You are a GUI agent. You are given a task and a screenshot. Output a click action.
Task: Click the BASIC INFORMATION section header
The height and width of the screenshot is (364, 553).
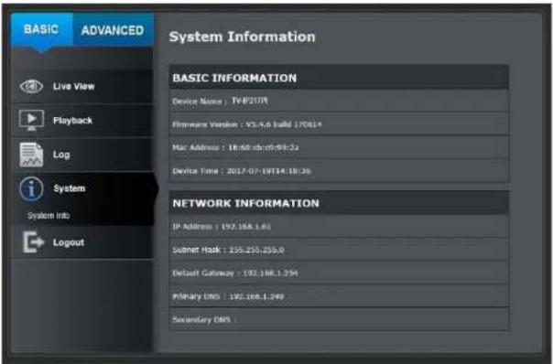(339, 78)
